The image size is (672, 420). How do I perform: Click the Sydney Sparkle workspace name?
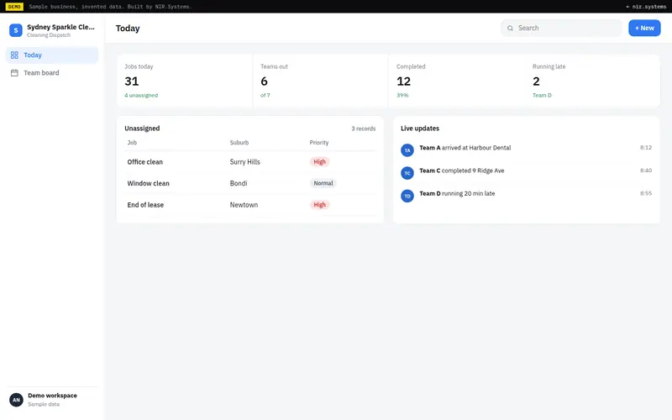click(60, 27)
